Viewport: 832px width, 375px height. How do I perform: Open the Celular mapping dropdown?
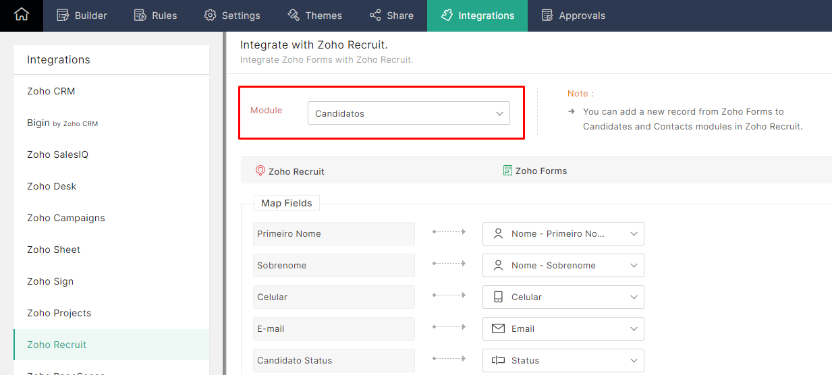563,297
